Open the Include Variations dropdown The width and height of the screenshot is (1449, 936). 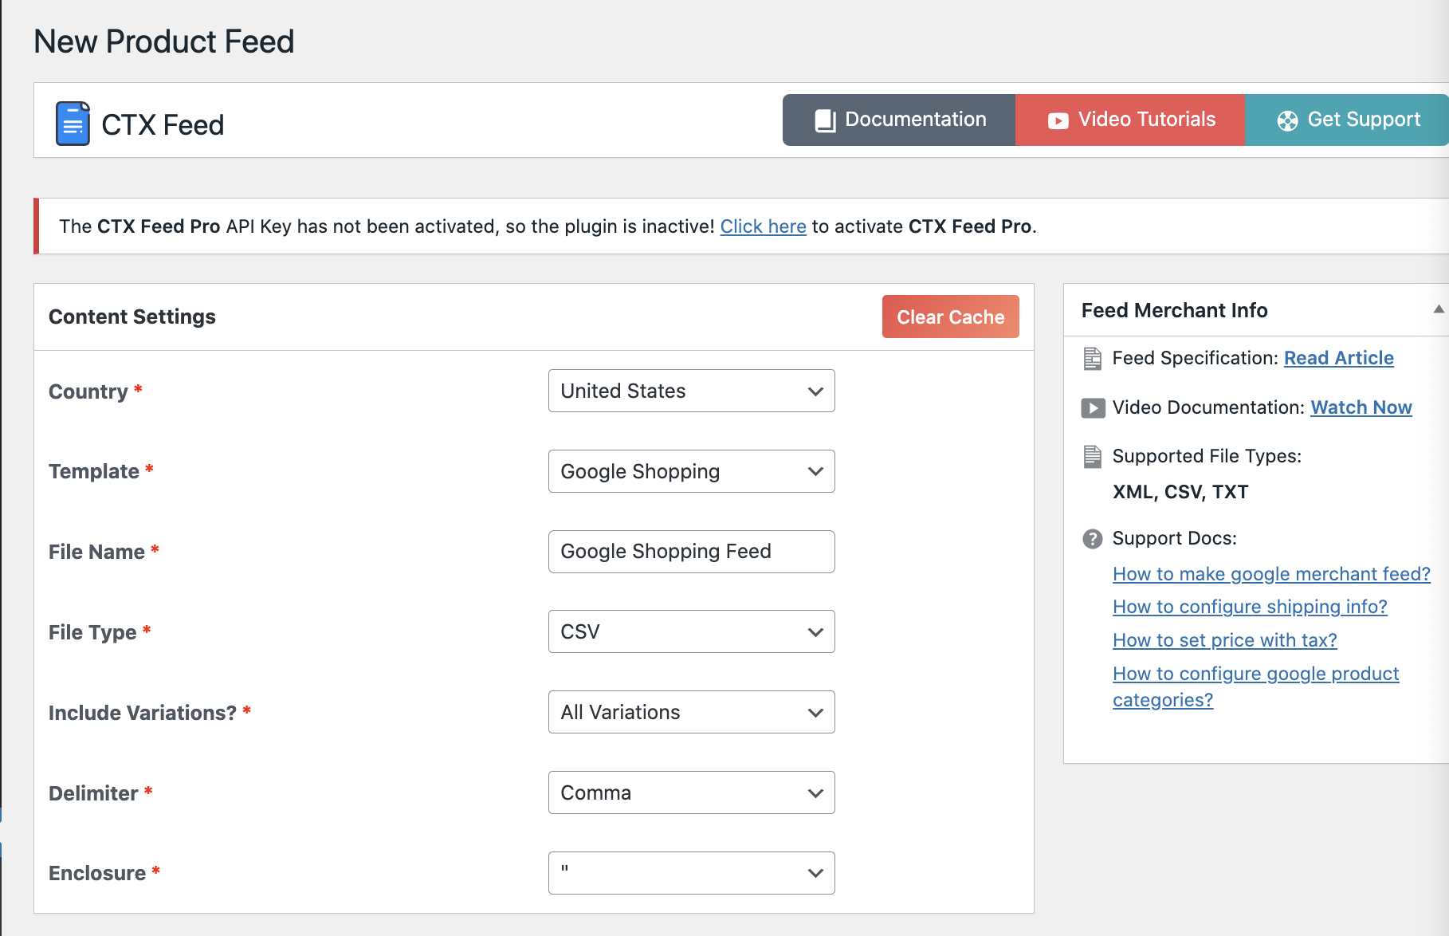click(690, 712)
